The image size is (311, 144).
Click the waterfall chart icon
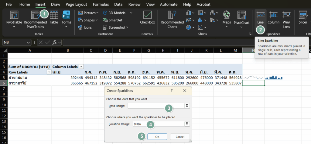coord(212,13)
